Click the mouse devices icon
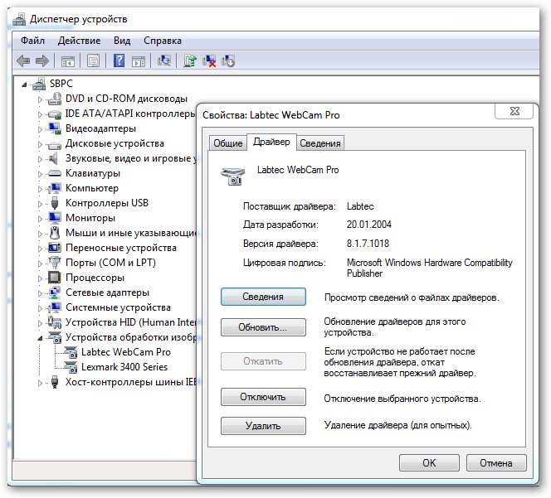551x498 pixels. pos(55,233)
